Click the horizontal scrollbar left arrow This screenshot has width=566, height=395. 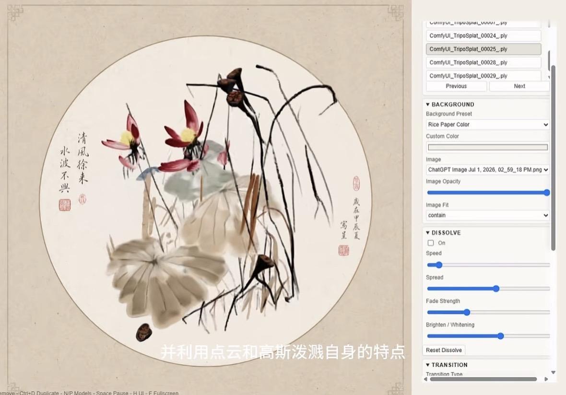[425, 379]
